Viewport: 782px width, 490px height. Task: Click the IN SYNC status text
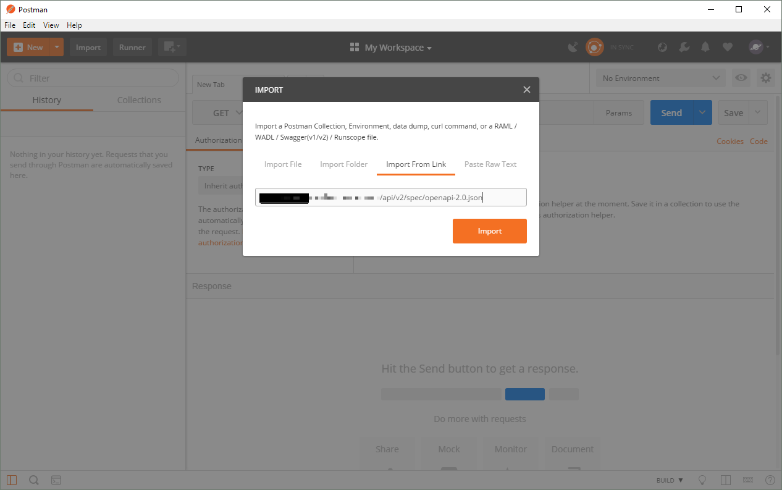[622, 48]
